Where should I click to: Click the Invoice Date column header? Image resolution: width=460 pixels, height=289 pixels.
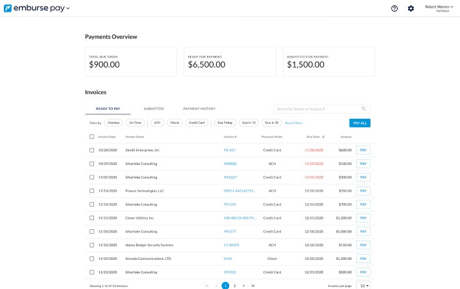click(107, 137)
